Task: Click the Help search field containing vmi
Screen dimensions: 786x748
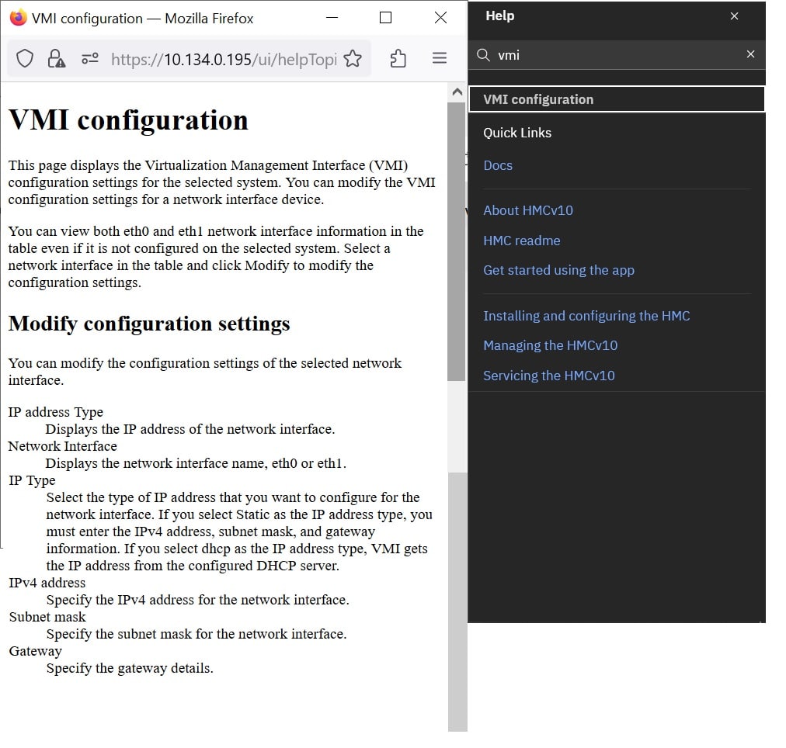Action: (617, 55)
